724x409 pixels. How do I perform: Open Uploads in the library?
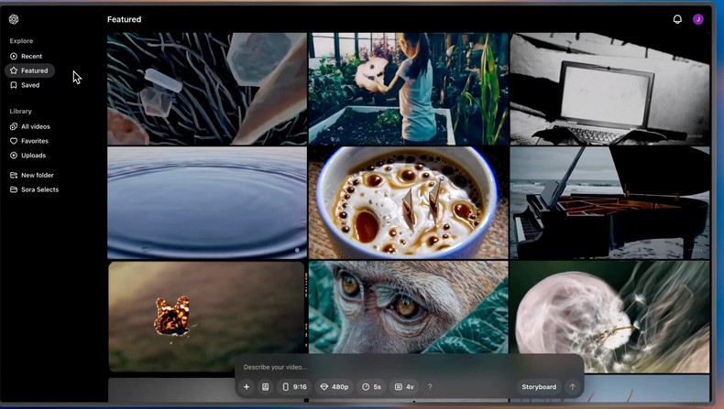33,156
